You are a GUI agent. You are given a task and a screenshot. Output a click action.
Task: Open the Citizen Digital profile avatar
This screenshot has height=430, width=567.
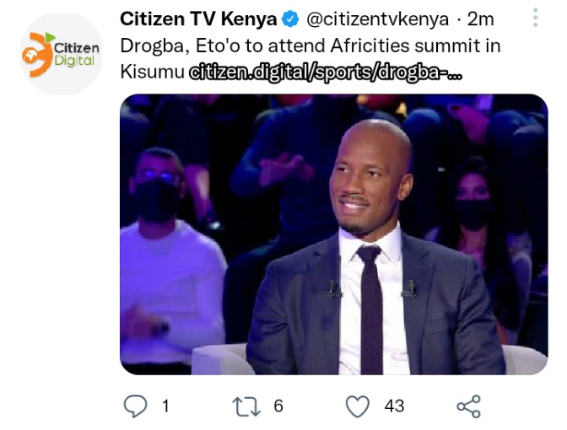tap(62, 54)
